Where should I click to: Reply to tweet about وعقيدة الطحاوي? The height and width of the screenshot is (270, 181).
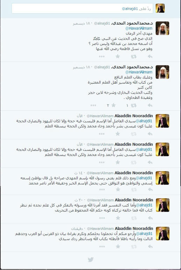[150, 105]
